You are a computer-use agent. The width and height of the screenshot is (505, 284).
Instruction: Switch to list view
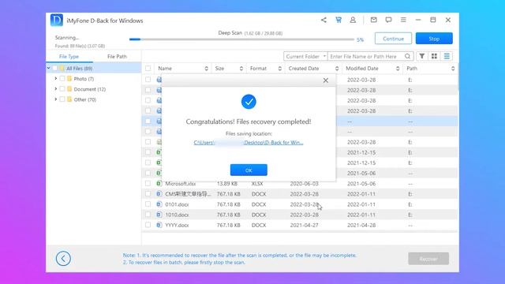click(447, 56)
